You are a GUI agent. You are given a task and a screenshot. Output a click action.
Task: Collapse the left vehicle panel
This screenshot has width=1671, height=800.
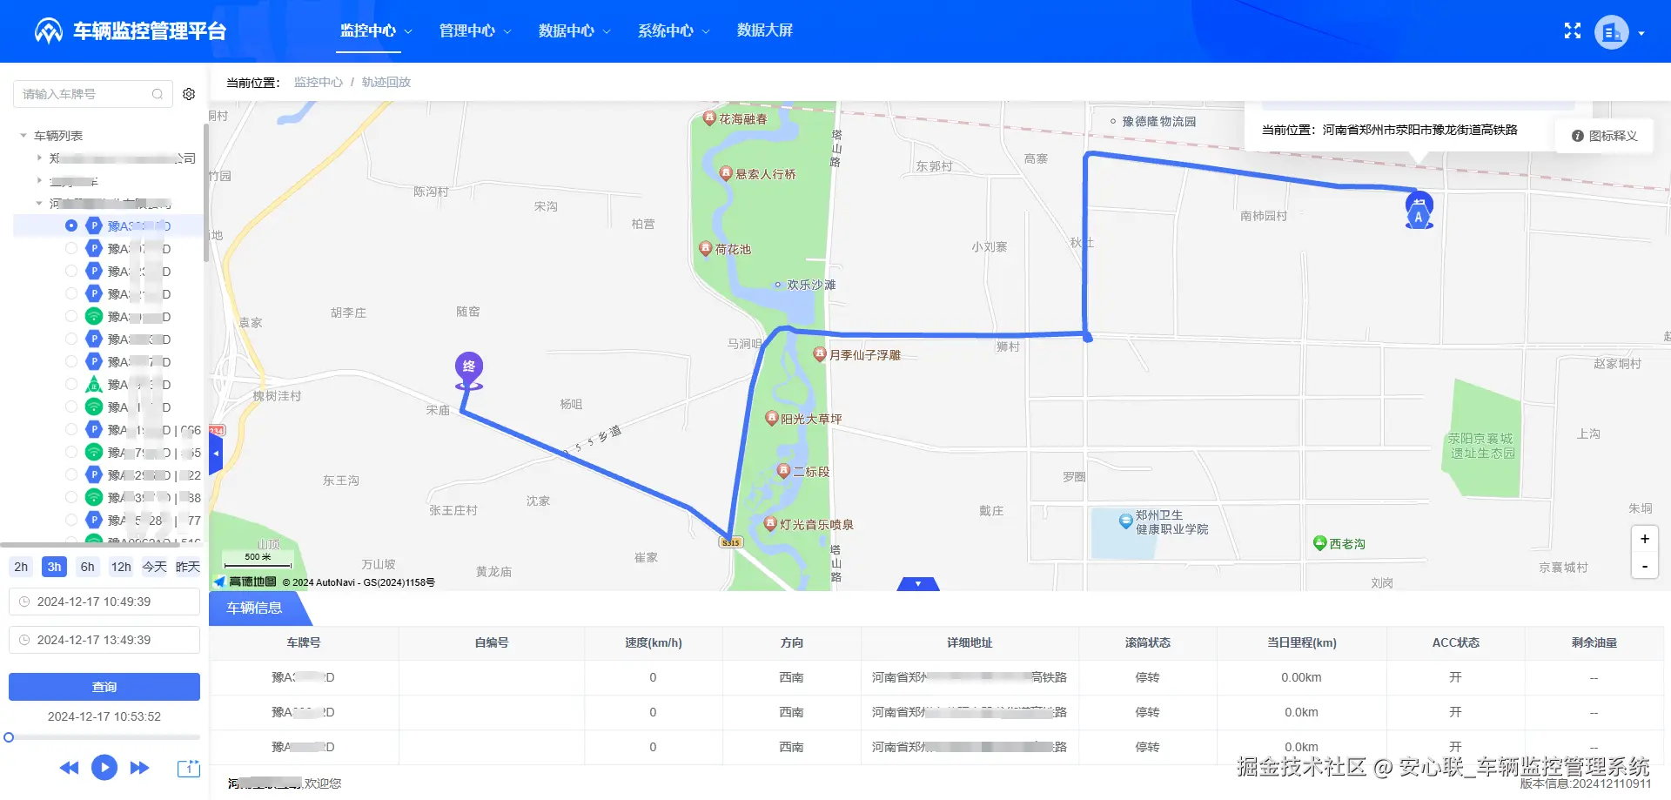(x=216, y=453)
